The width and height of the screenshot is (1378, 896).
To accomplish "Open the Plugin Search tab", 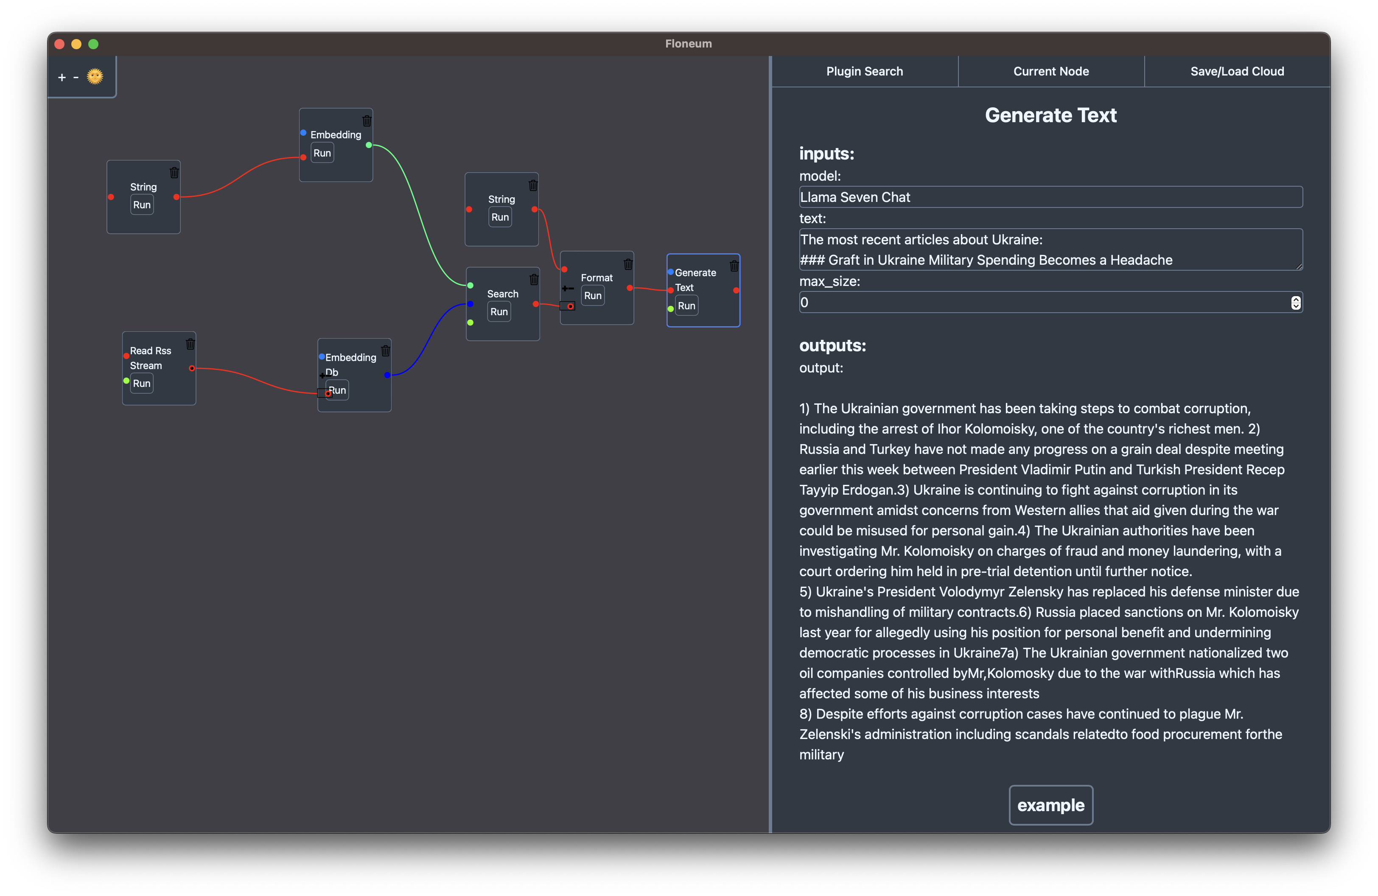I will 865,71.
